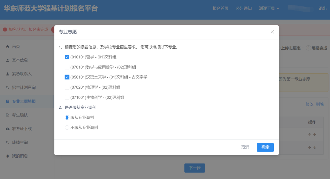Screen dimensions: 330x179
Task: Select the 服从专业调剂 radio option
Action: tap(67, 118)
